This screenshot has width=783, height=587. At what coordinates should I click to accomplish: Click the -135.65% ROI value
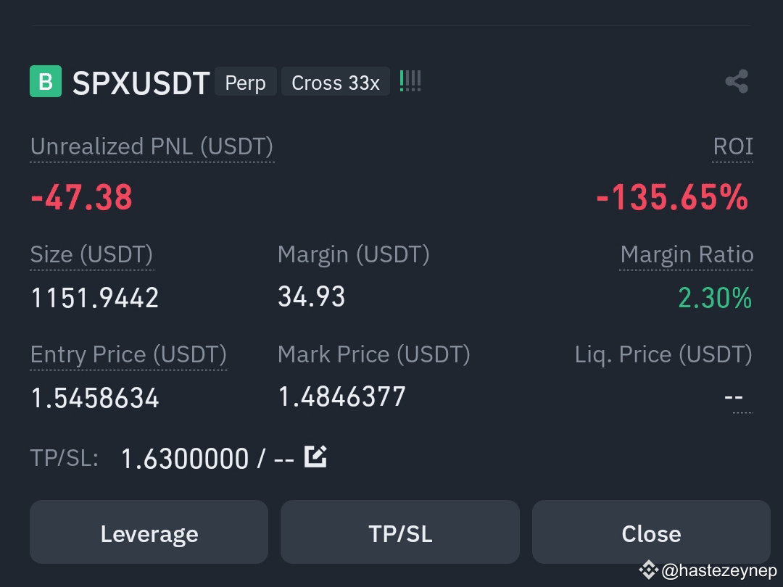(672, 197)
